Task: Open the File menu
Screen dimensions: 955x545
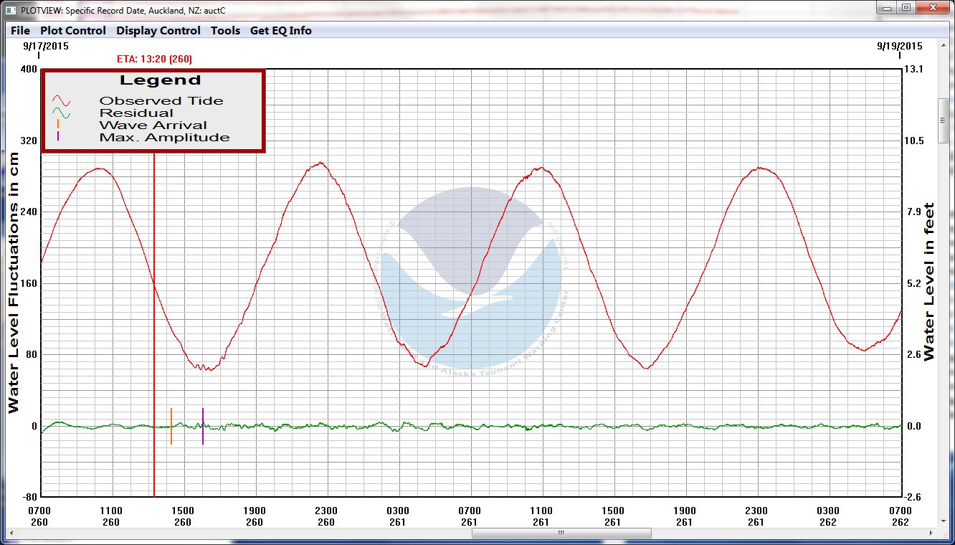Action: tap(20, 31)
